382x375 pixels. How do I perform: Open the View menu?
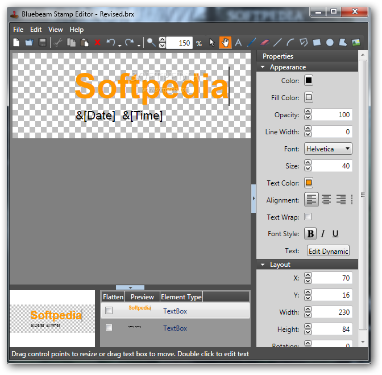(x=56, y=30)
